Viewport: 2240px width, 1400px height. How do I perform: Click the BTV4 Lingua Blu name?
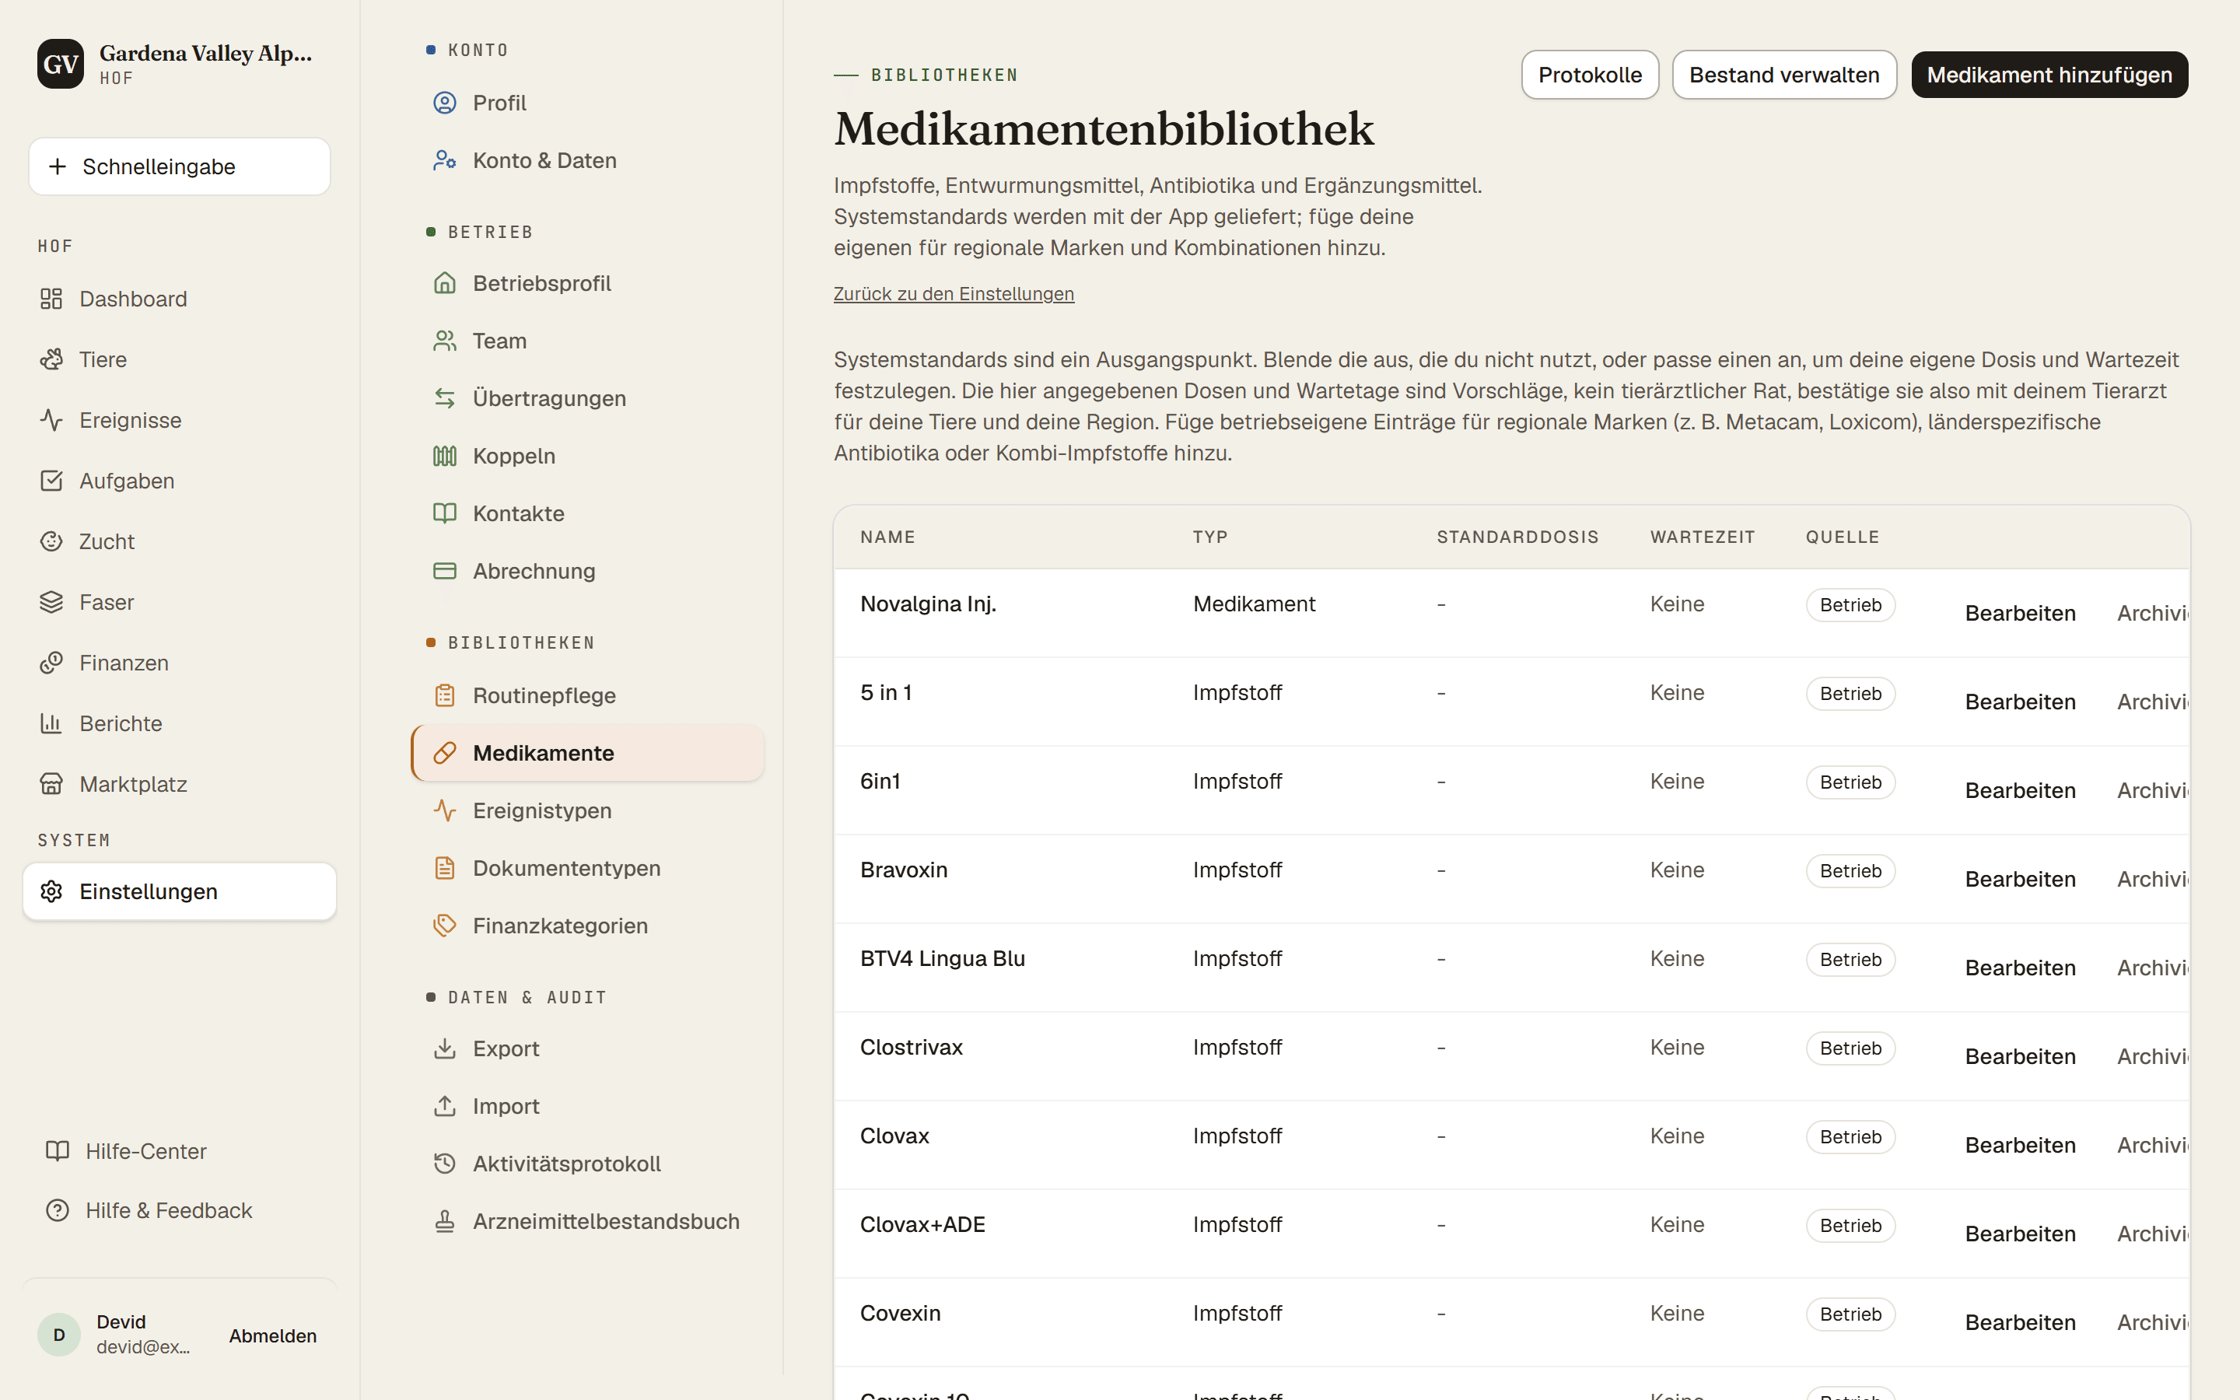[943, 958]
